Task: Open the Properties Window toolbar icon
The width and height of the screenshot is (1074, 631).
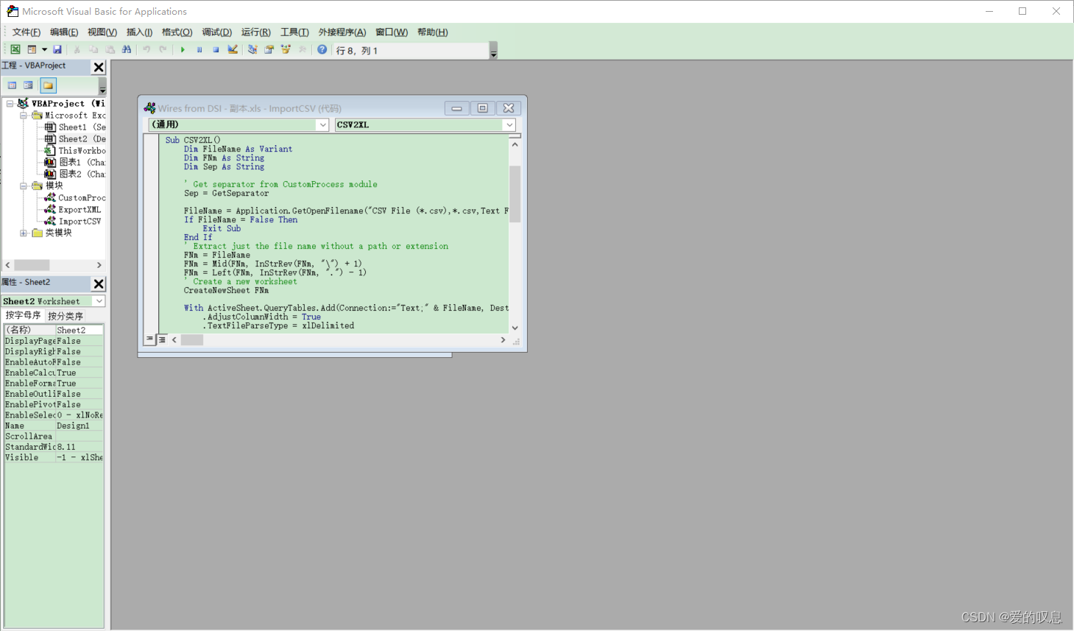Action: [269, 49]
